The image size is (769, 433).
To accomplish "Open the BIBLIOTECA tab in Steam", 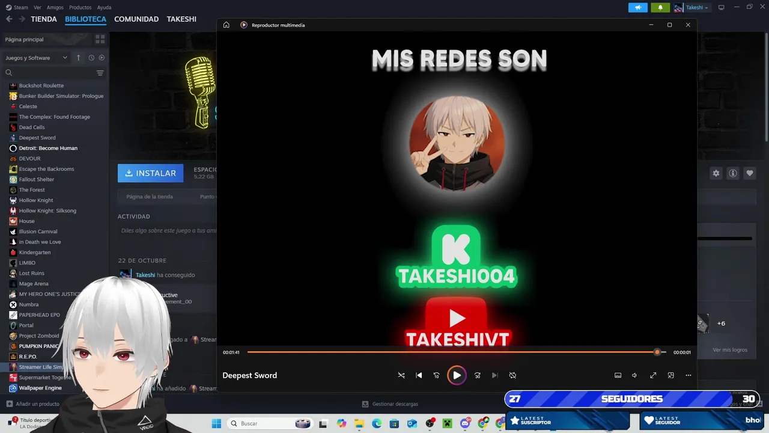I will pyautogui.click(x=86, y=19).
